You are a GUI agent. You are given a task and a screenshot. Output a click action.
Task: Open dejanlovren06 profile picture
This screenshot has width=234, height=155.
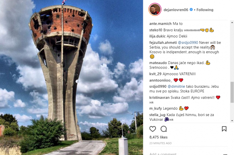(155, 9)
